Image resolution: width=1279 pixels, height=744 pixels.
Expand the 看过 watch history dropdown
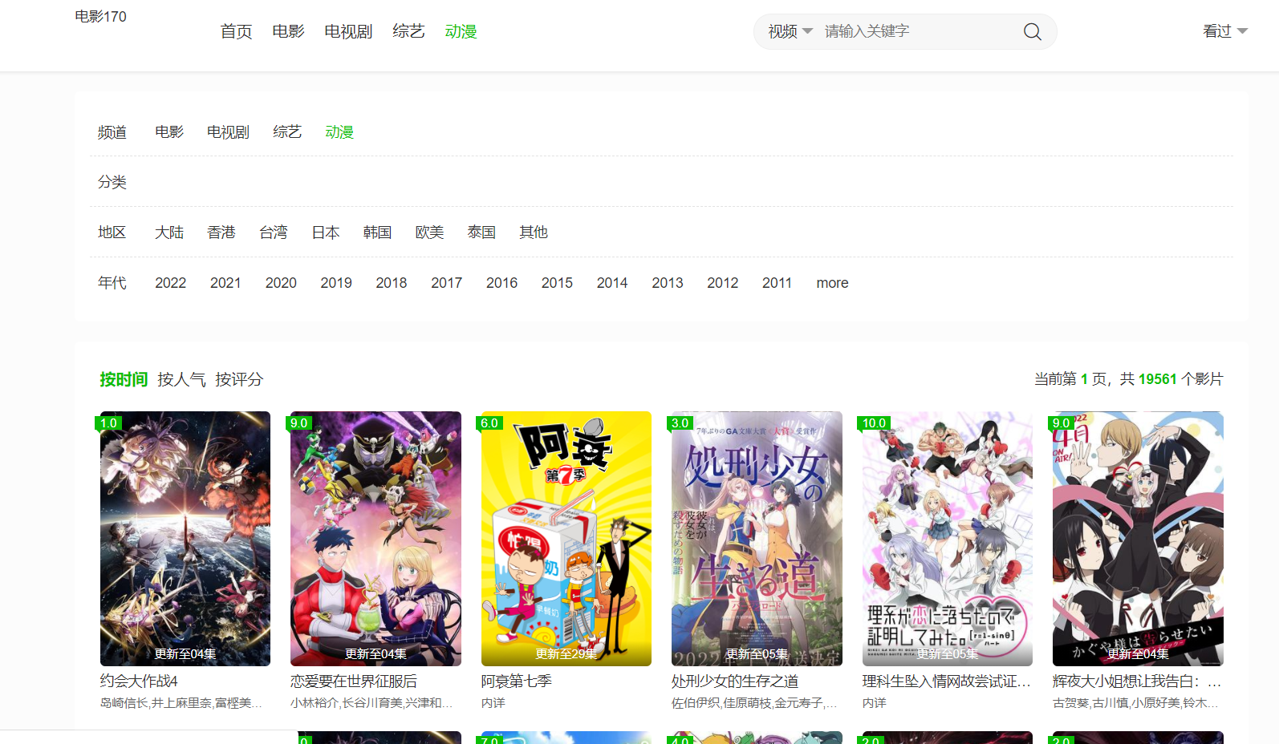1224,31
